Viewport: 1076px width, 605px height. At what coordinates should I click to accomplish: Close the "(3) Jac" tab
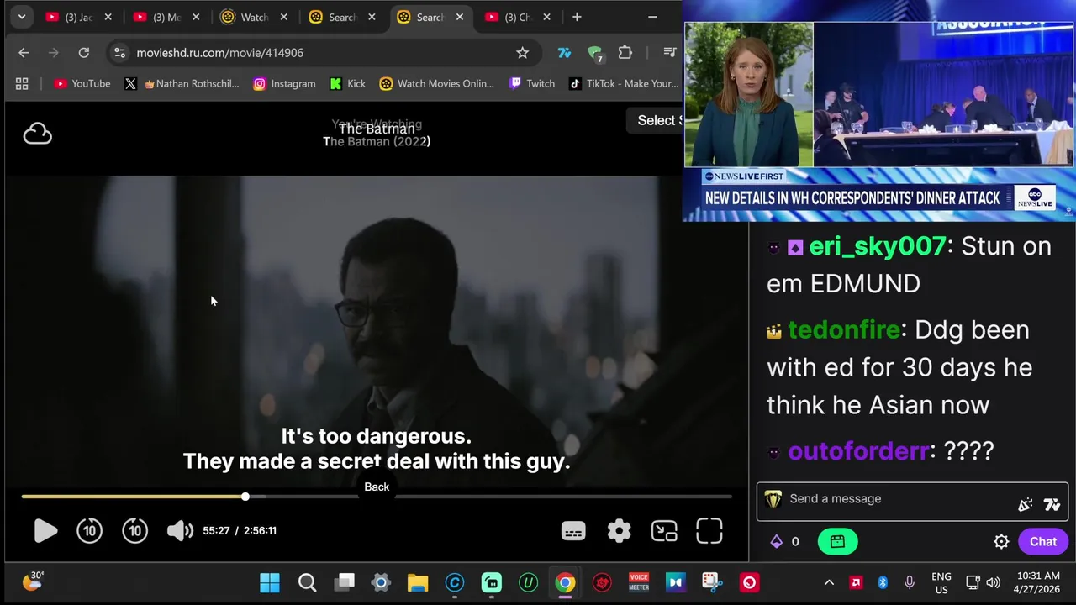[x=108, y=17]
